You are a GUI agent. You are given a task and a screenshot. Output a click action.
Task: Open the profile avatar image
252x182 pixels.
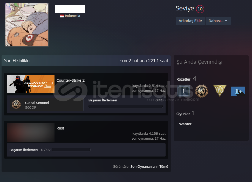(x=27, y=25)
